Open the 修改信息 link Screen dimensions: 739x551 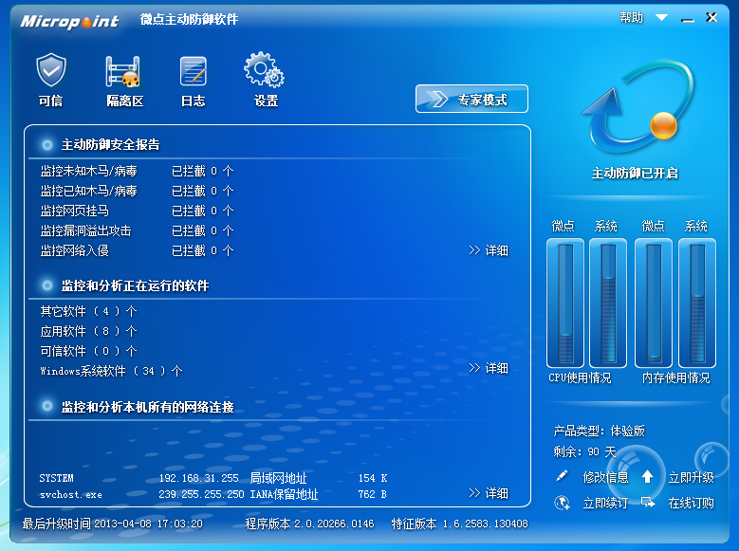click(605, 477)
